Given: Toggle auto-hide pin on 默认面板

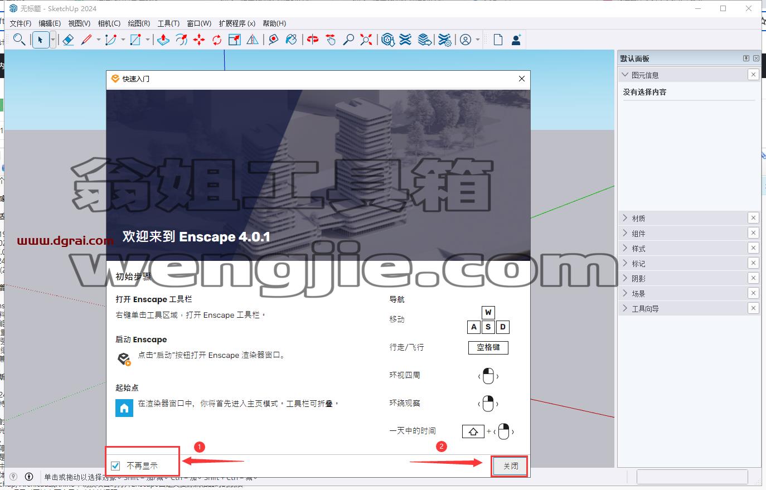Looking at the screenshot, I should point(746,59).
